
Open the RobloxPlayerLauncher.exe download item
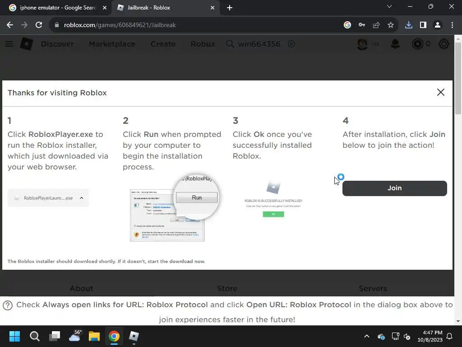click(48, 198)
